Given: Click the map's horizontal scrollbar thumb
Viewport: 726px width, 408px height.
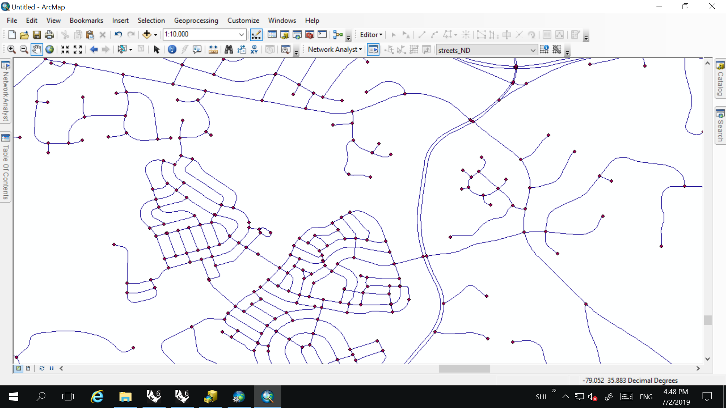Looking at the screenshot, I should click(464, 368).
